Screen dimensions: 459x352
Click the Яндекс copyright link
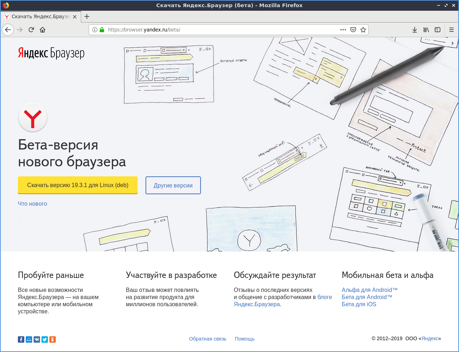click(x=430, y=338)
